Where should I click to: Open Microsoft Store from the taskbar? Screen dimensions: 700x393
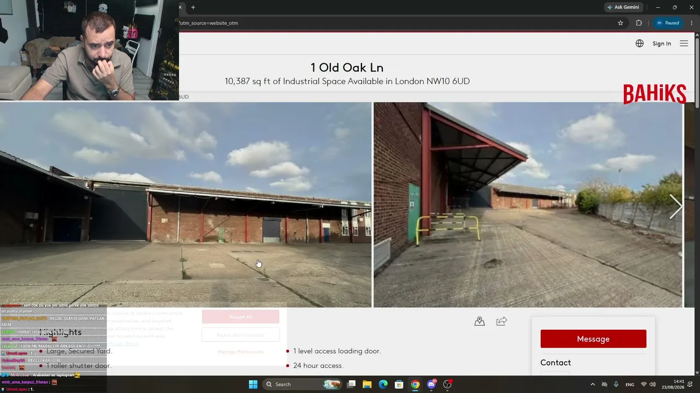click(399, 384)
